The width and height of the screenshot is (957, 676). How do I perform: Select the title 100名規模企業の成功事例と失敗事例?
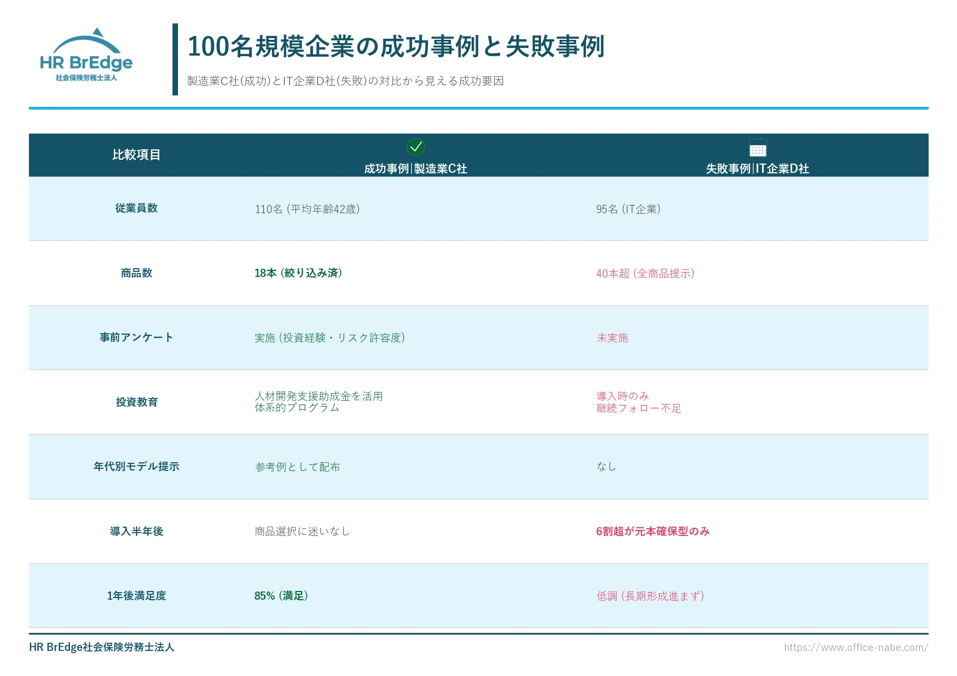396,46
